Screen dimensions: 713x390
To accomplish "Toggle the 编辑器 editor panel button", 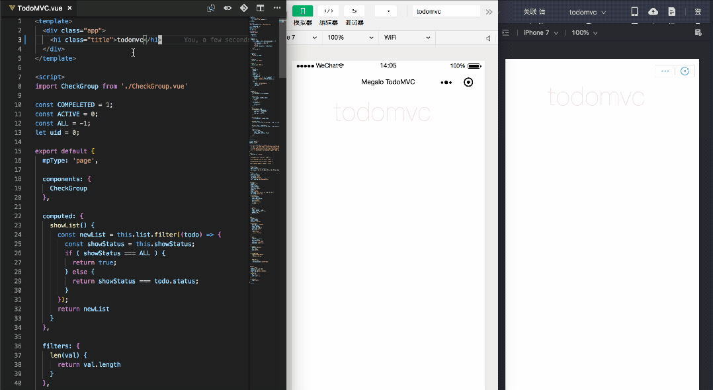I will click(328, 11).
